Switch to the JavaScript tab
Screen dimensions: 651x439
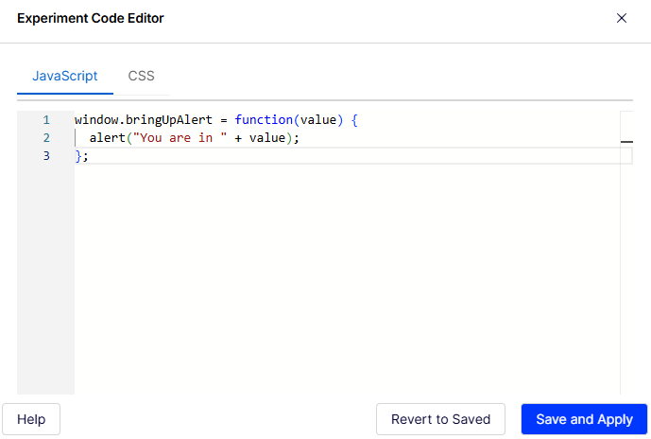pyautogui.click(x=65, y=76)
